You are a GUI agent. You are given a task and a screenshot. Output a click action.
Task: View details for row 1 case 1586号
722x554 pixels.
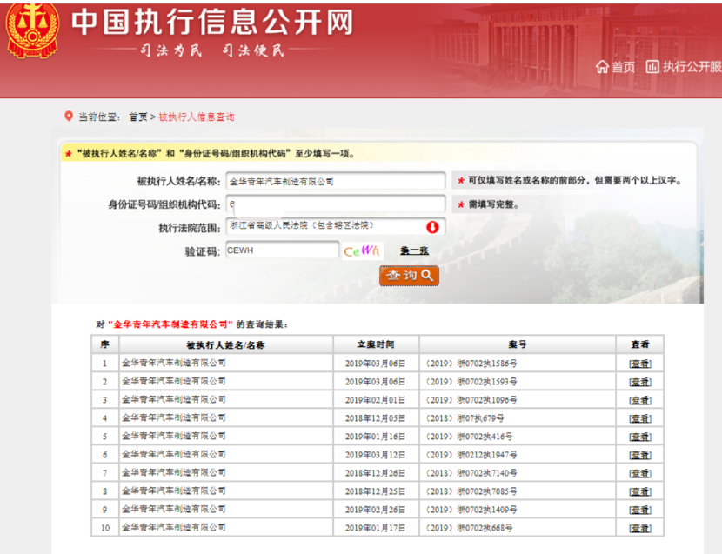coord(640,364)
